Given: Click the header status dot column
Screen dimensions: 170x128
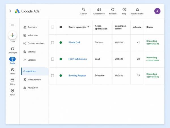Looking at the screenshot, I should click(61, 27).
